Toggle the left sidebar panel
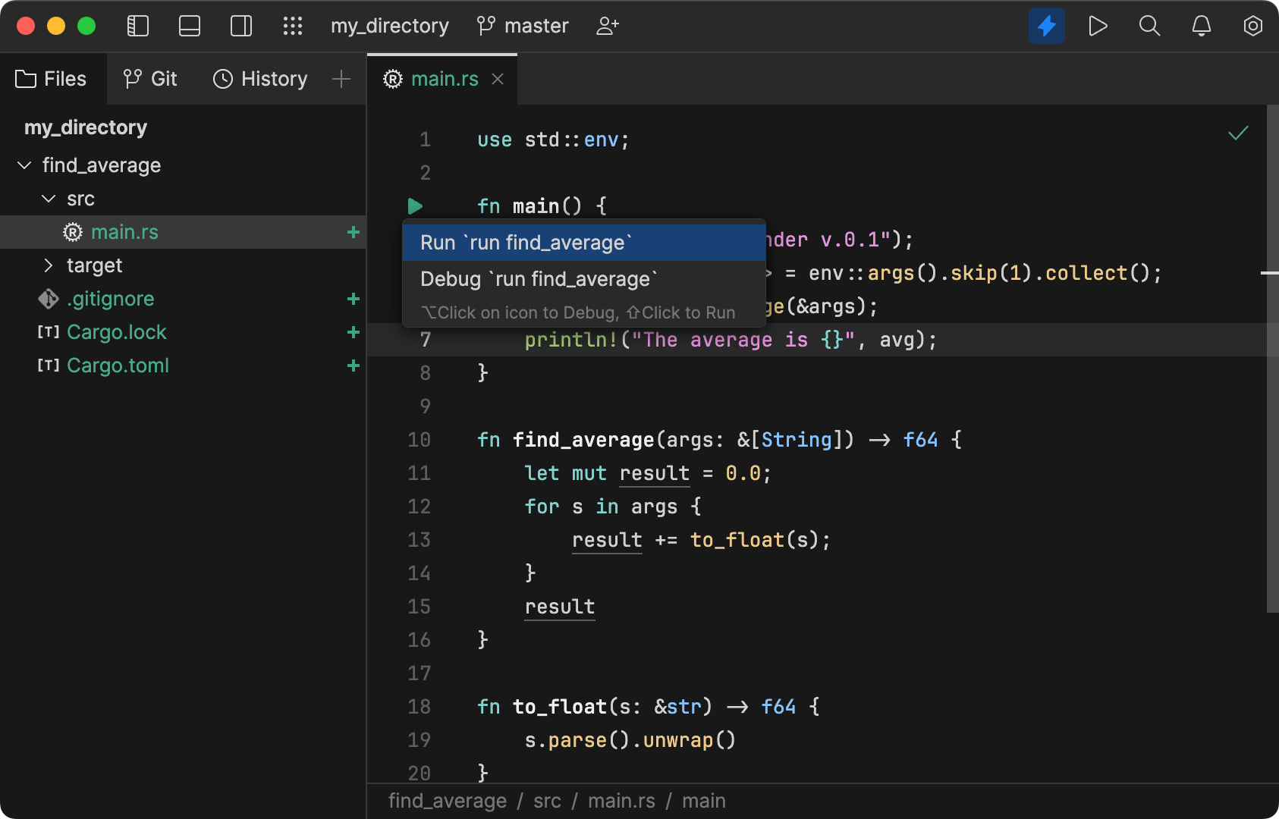 [x=137, y=25]
